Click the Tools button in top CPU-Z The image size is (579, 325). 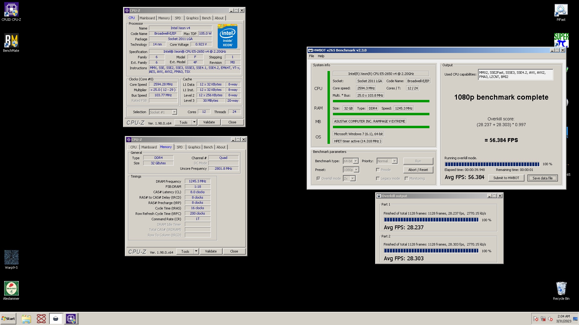click(x=183, y=122)
